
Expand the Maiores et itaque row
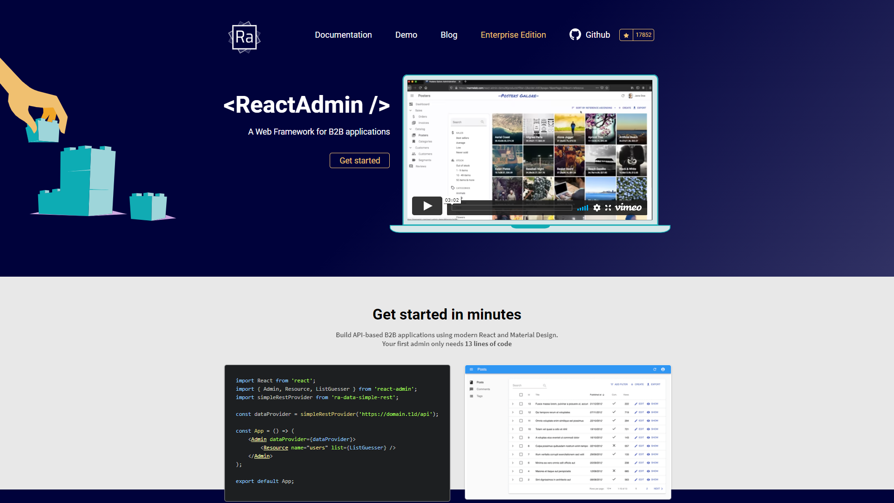(513, 471)
